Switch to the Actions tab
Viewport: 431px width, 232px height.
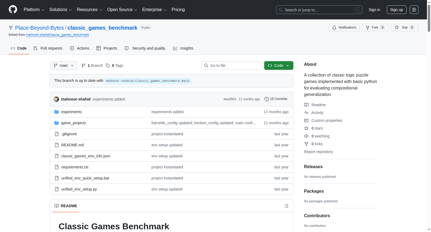[x=79, y=48]
